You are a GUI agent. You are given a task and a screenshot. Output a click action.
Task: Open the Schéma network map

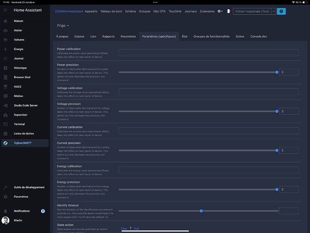[x=130, y=11]
